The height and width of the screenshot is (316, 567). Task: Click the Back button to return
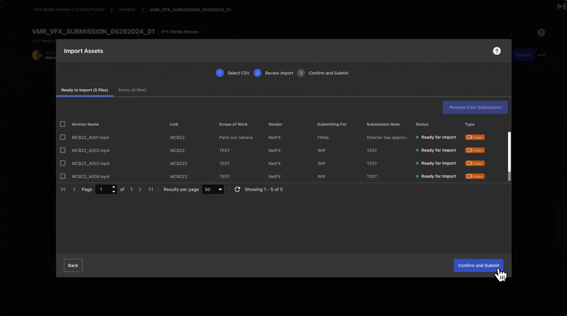click(73, 265)
